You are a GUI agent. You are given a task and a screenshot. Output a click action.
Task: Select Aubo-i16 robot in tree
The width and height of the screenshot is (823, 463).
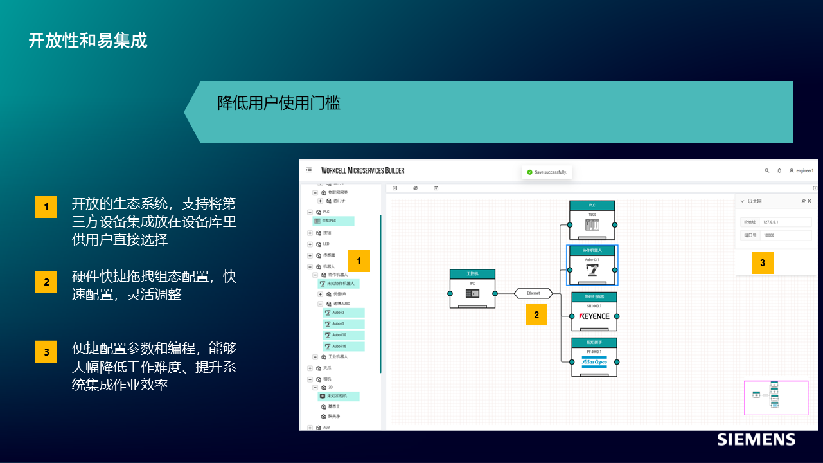tap(344, 346)
